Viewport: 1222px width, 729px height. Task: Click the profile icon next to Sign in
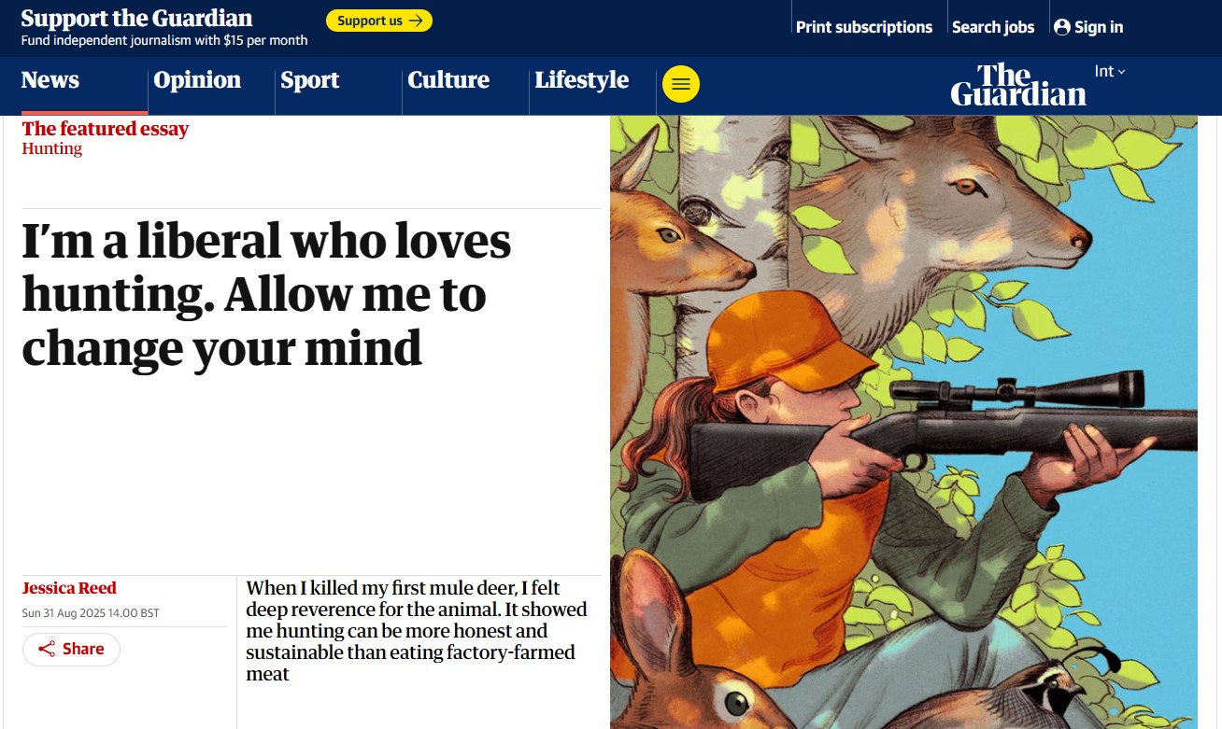click(x=1061, y=27)
